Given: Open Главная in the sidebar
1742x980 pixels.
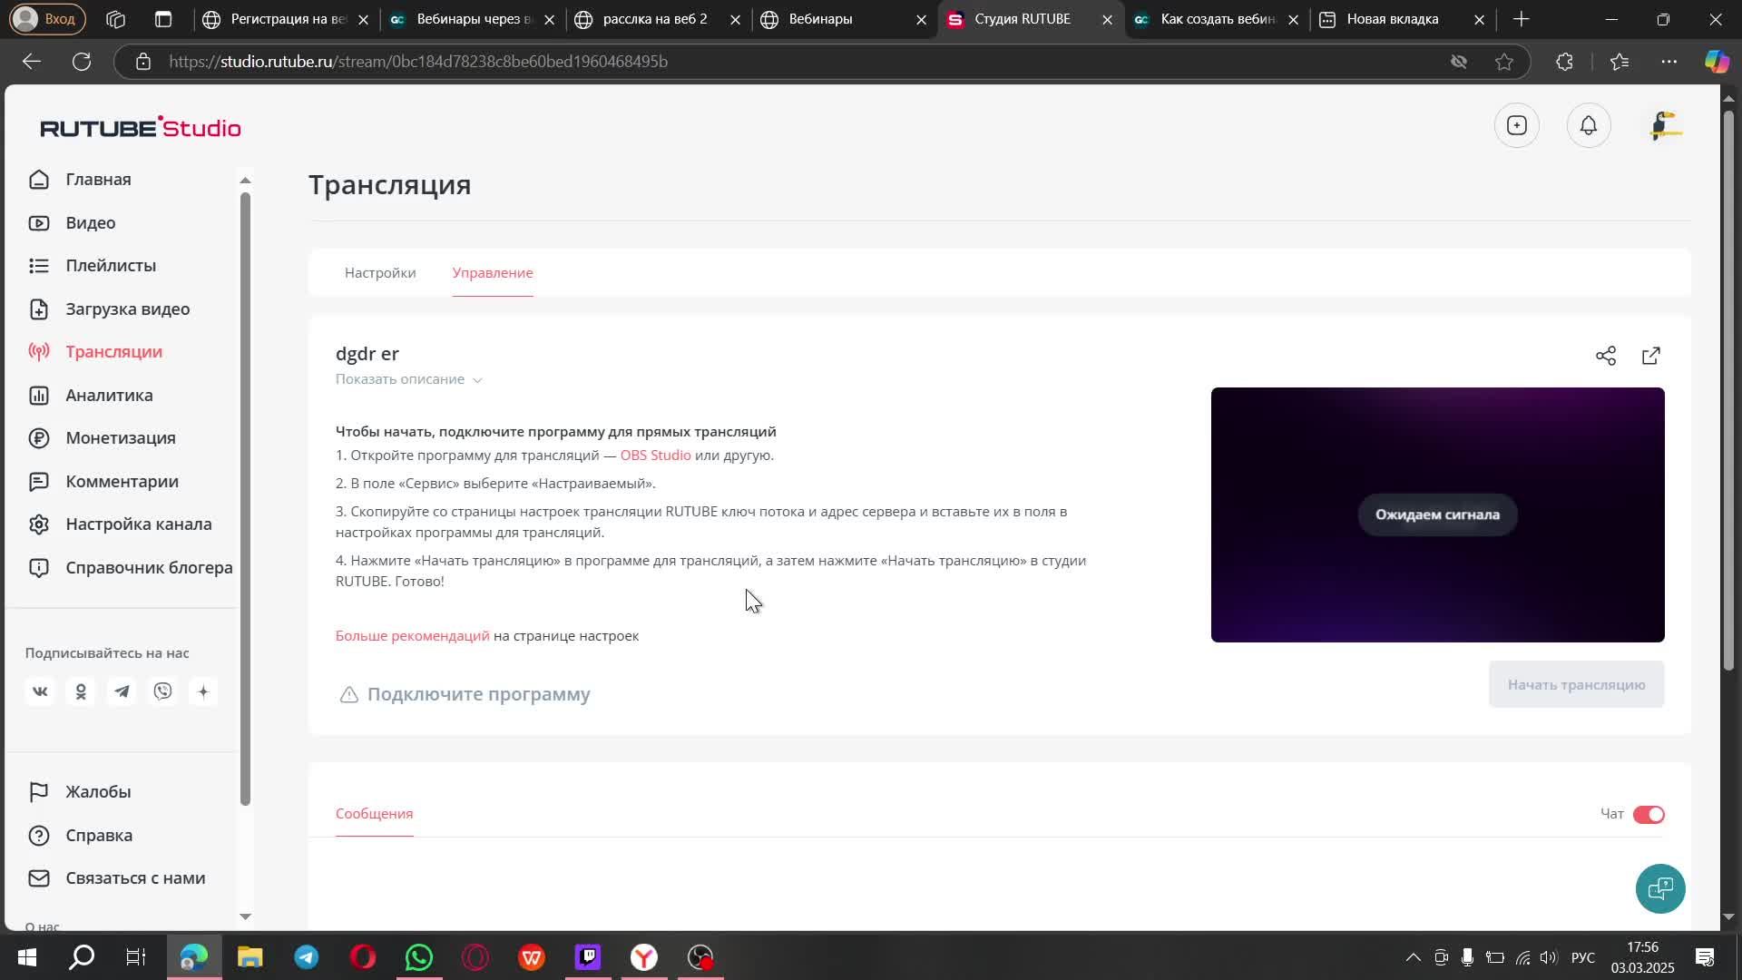Looking at the screenshot, I should [x=98, y=180].
